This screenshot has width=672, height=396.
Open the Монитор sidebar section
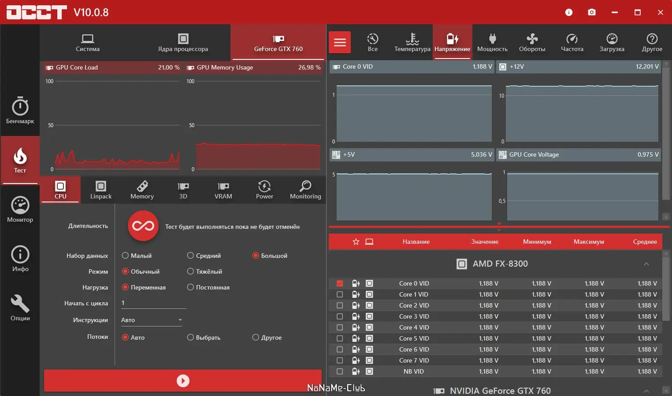[20, 209]
